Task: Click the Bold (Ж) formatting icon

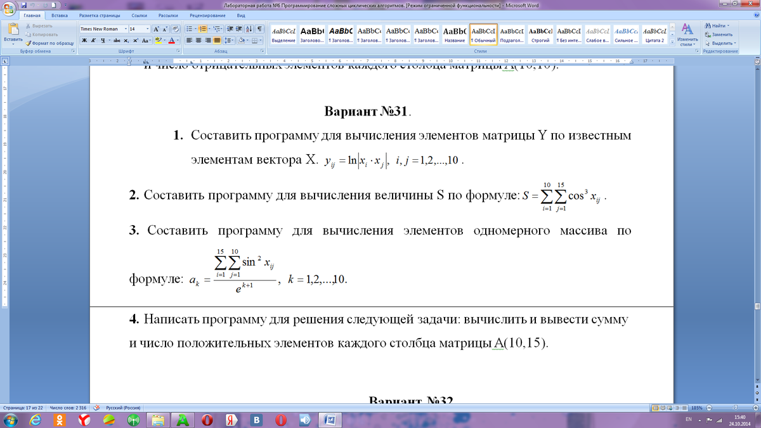Action: pos(84,40)
